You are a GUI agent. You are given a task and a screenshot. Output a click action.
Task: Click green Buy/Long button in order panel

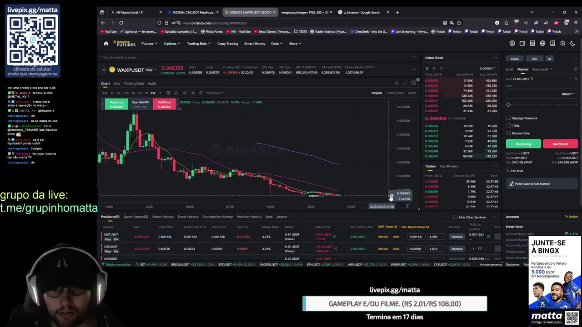(523, 144)
